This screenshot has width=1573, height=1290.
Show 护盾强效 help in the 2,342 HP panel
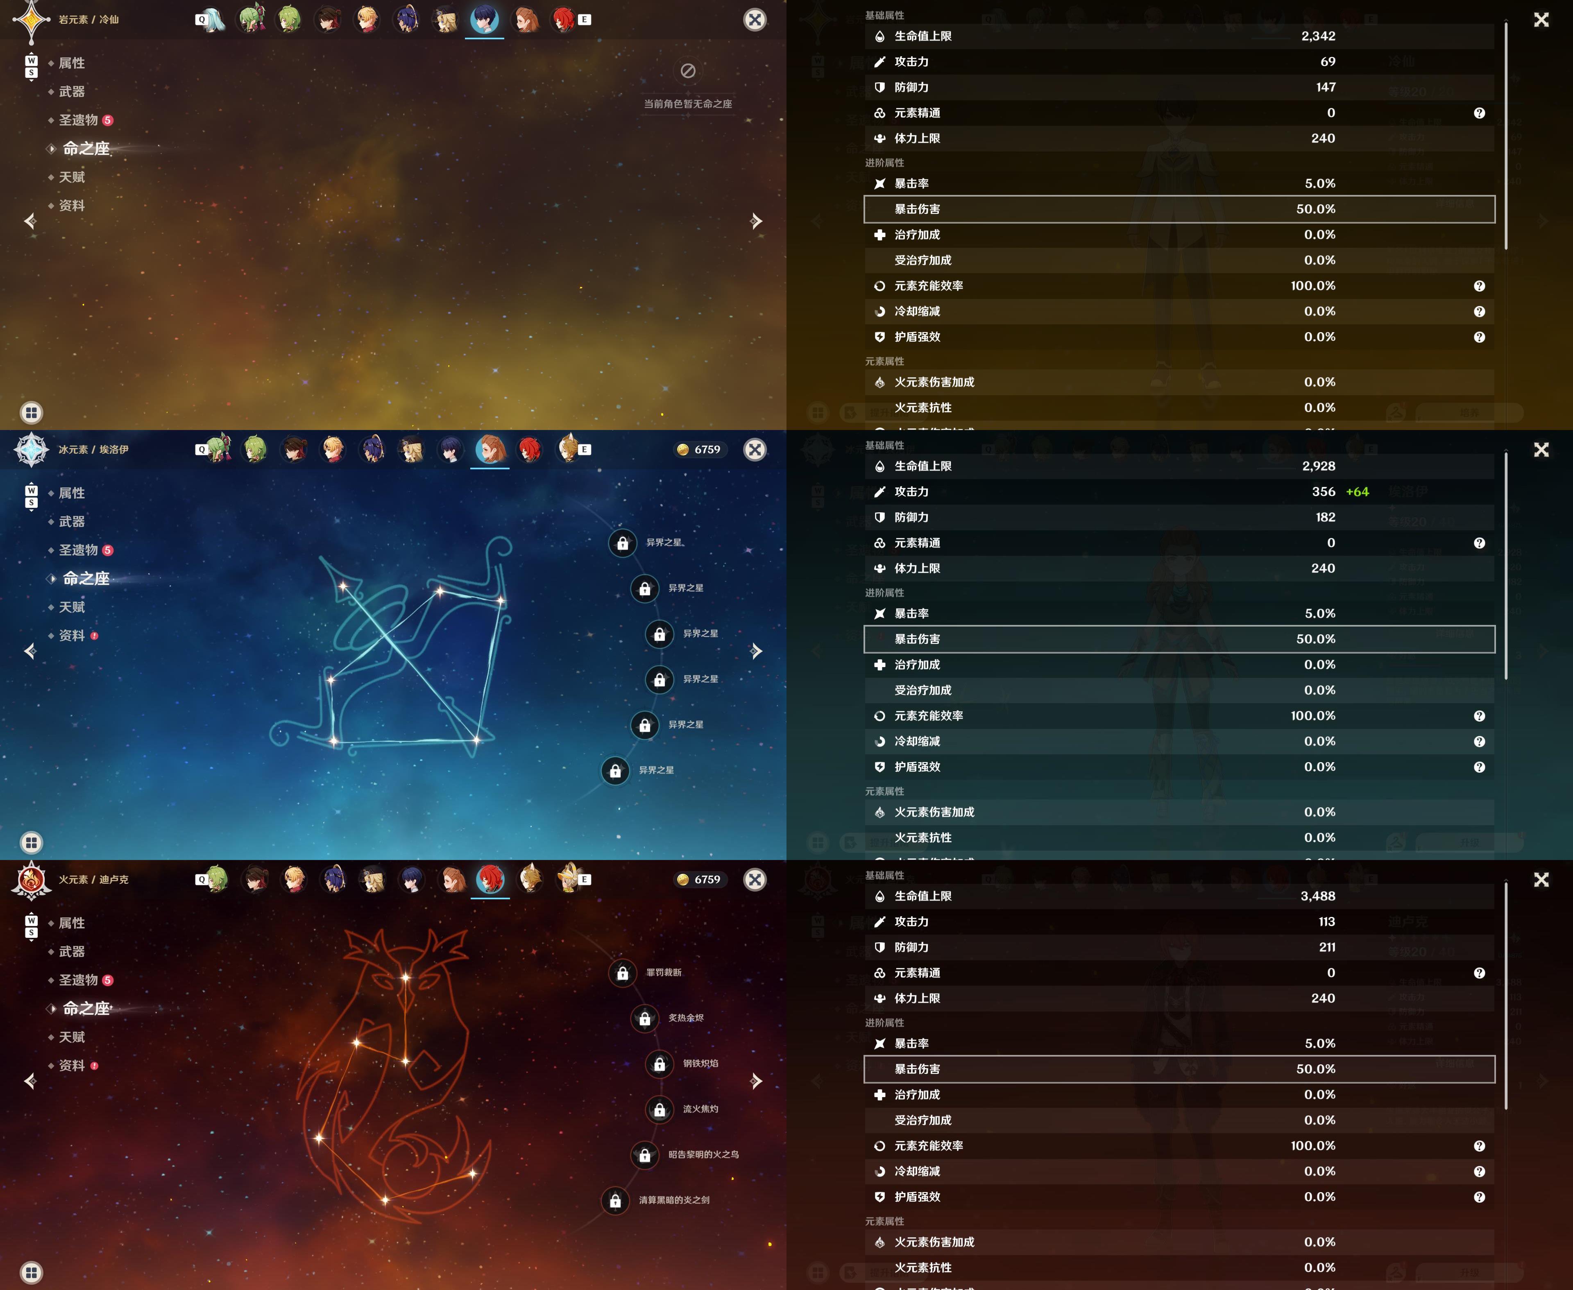tap(1479, 337)
